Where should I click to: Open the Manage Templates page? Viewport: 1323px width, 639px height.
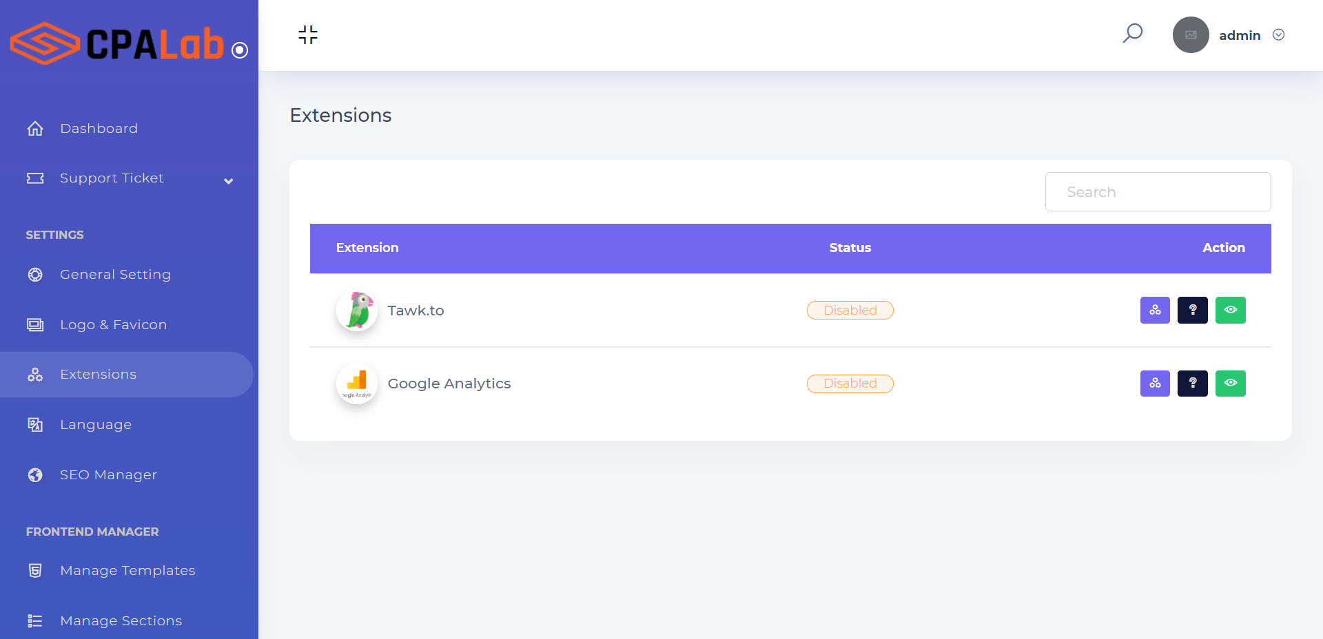click(x=127, y=571)
